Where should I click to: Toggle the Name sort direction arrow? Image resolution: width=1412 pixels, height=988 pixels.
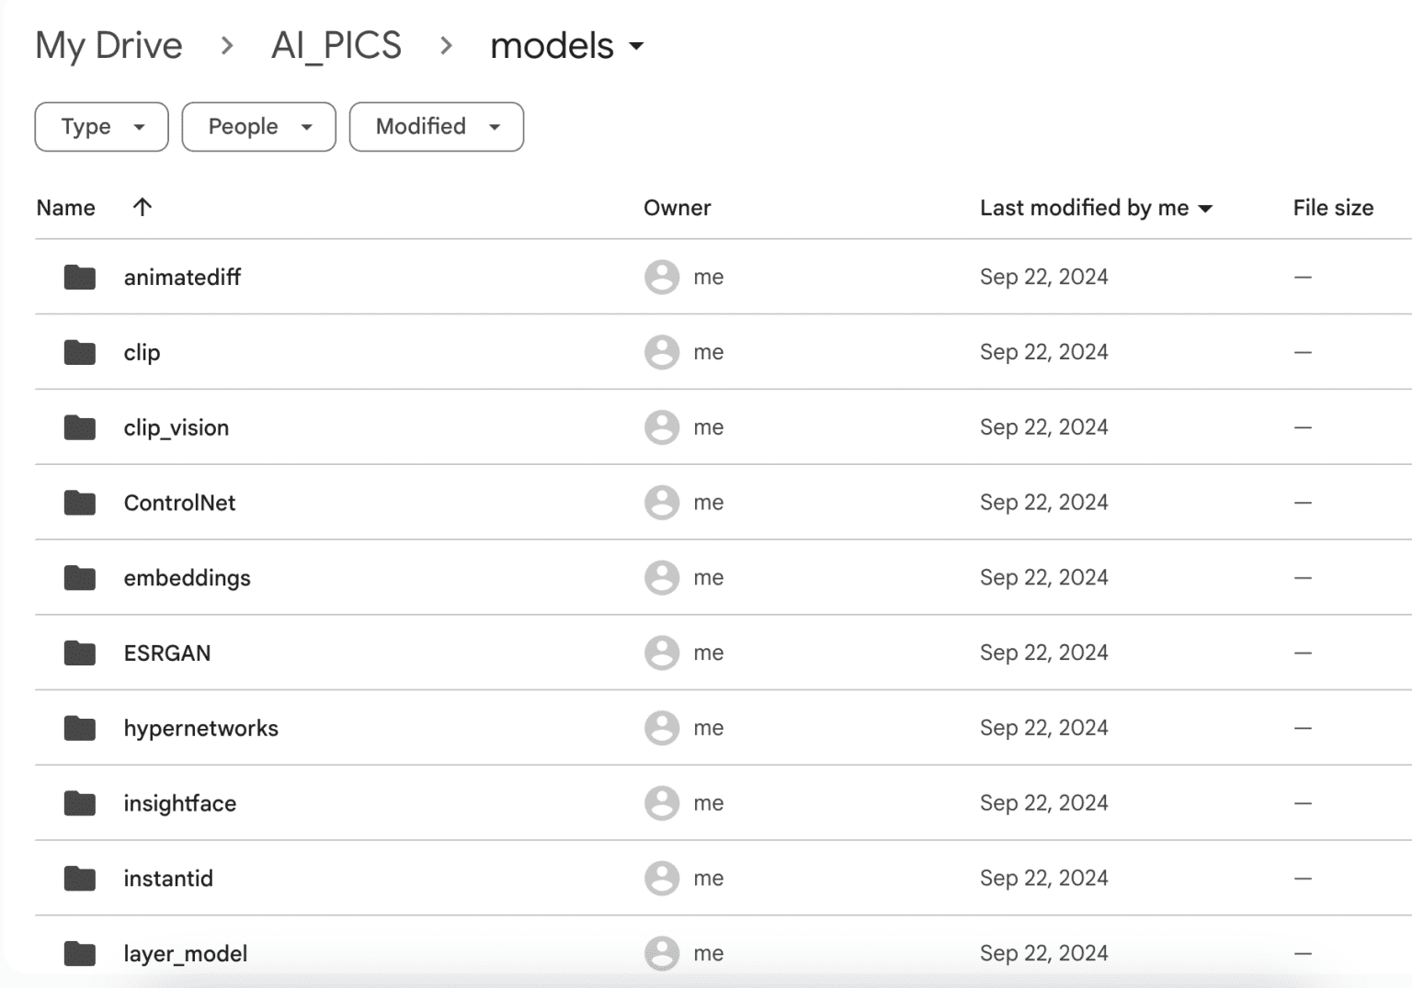click(142, 207)
